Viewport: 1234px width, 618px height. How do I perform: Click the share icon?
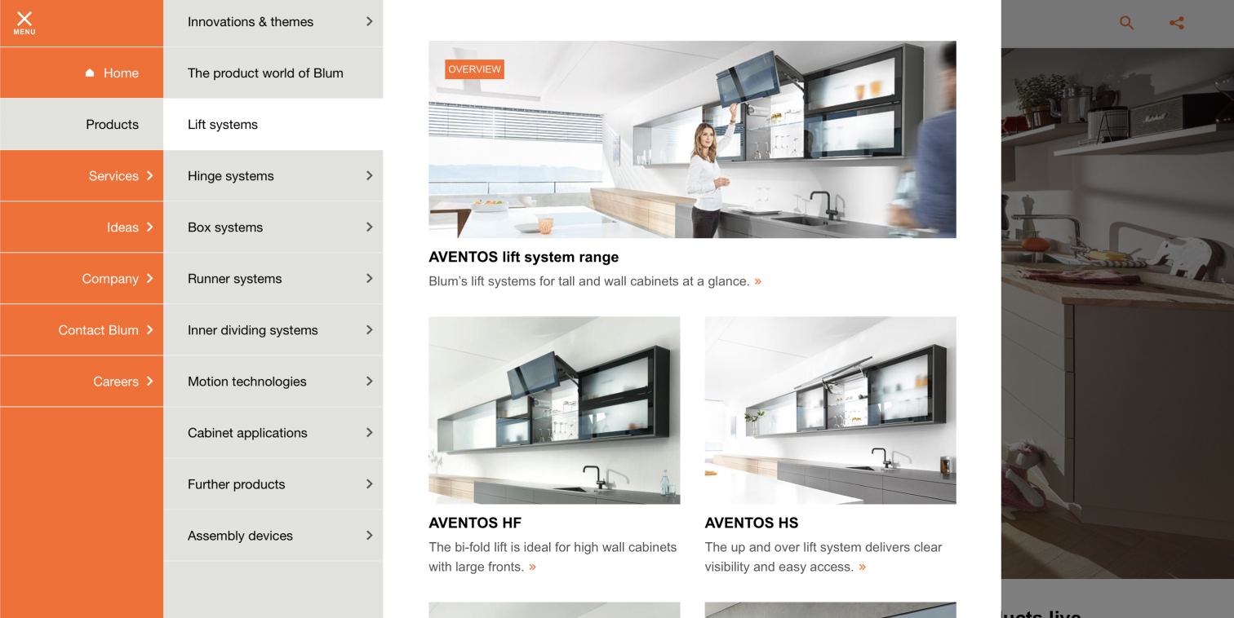pos(1176,23)
